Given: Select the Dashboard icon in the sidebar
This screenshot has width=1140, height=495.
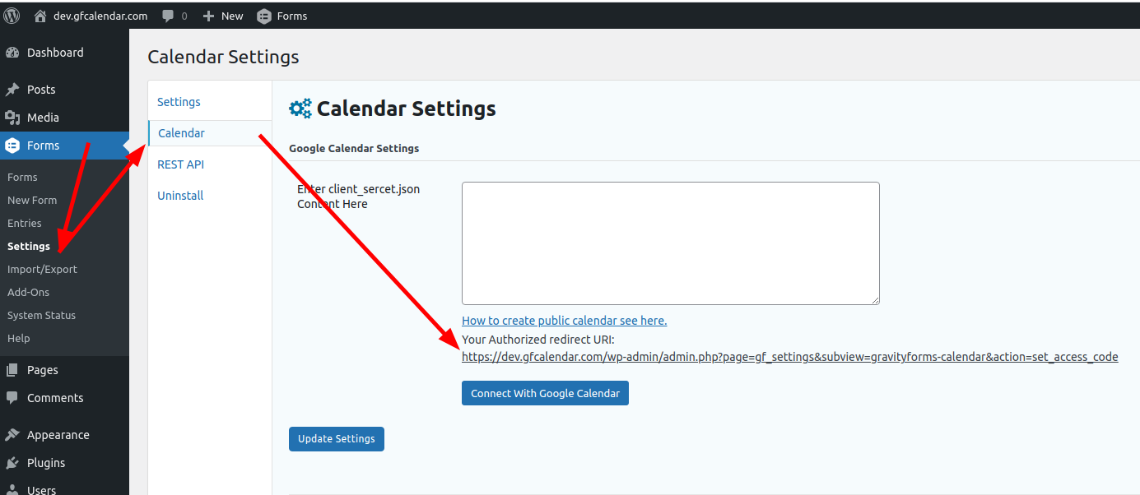Looking at the screenshot, I should (x=14, y=52).
